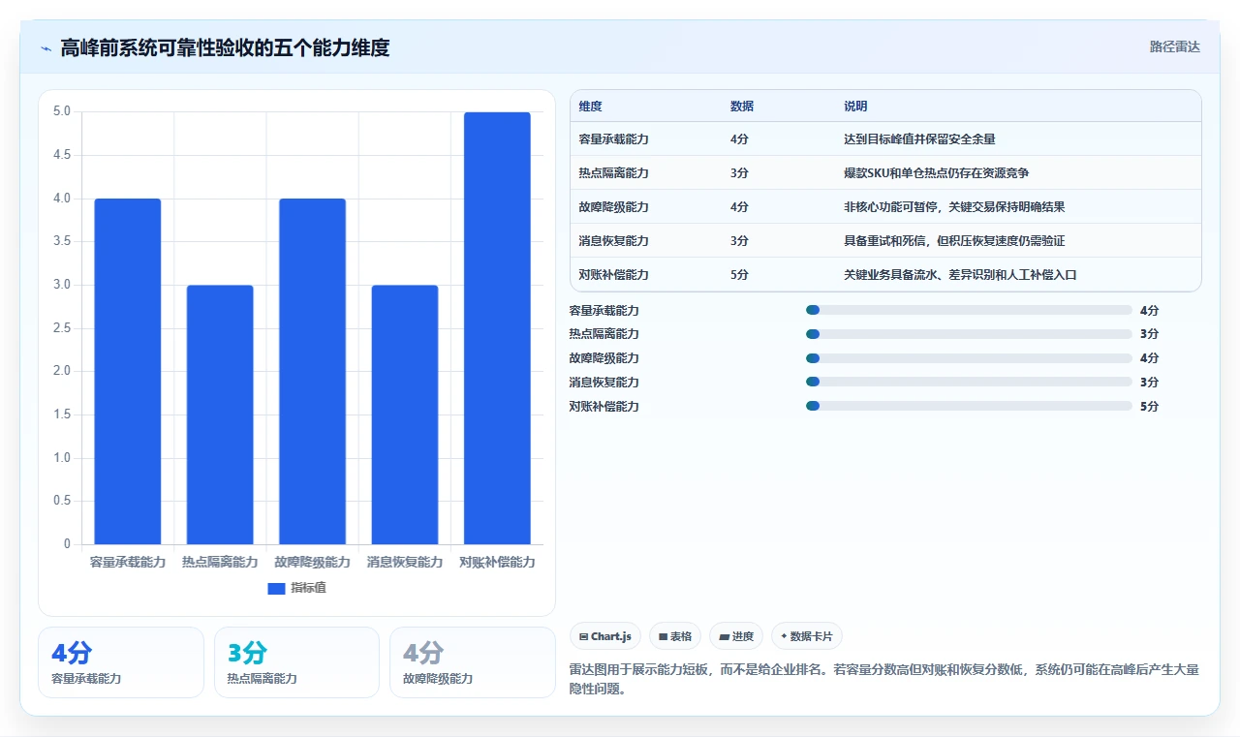1240x737 pixels.
Task: Select the 容量承载能力 table row name
Action: coord(614,139)
